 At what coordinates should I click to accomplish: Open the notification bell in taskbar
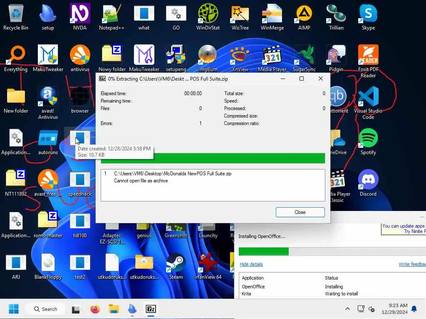point(414,309)
